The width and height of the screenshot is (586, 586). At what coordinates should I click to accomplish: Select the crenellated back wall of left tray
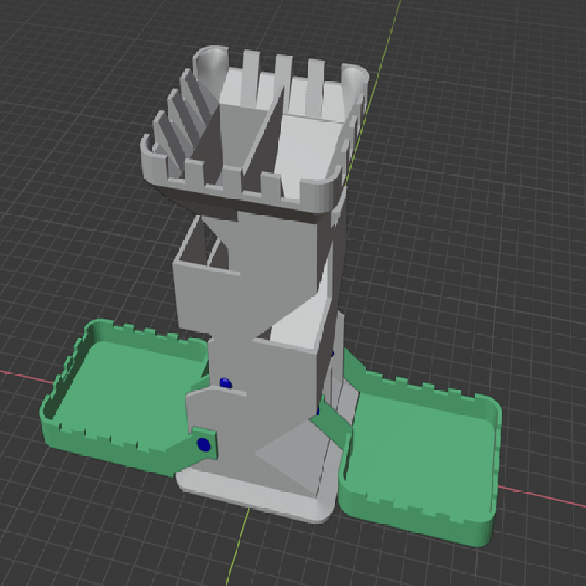pos(149,336)
